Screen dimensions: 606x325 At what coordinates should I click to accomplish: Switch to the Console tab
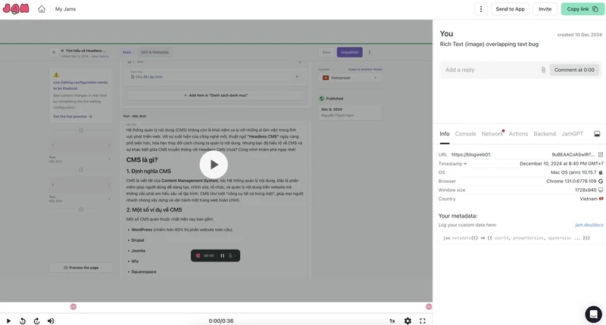pos(465,134)
